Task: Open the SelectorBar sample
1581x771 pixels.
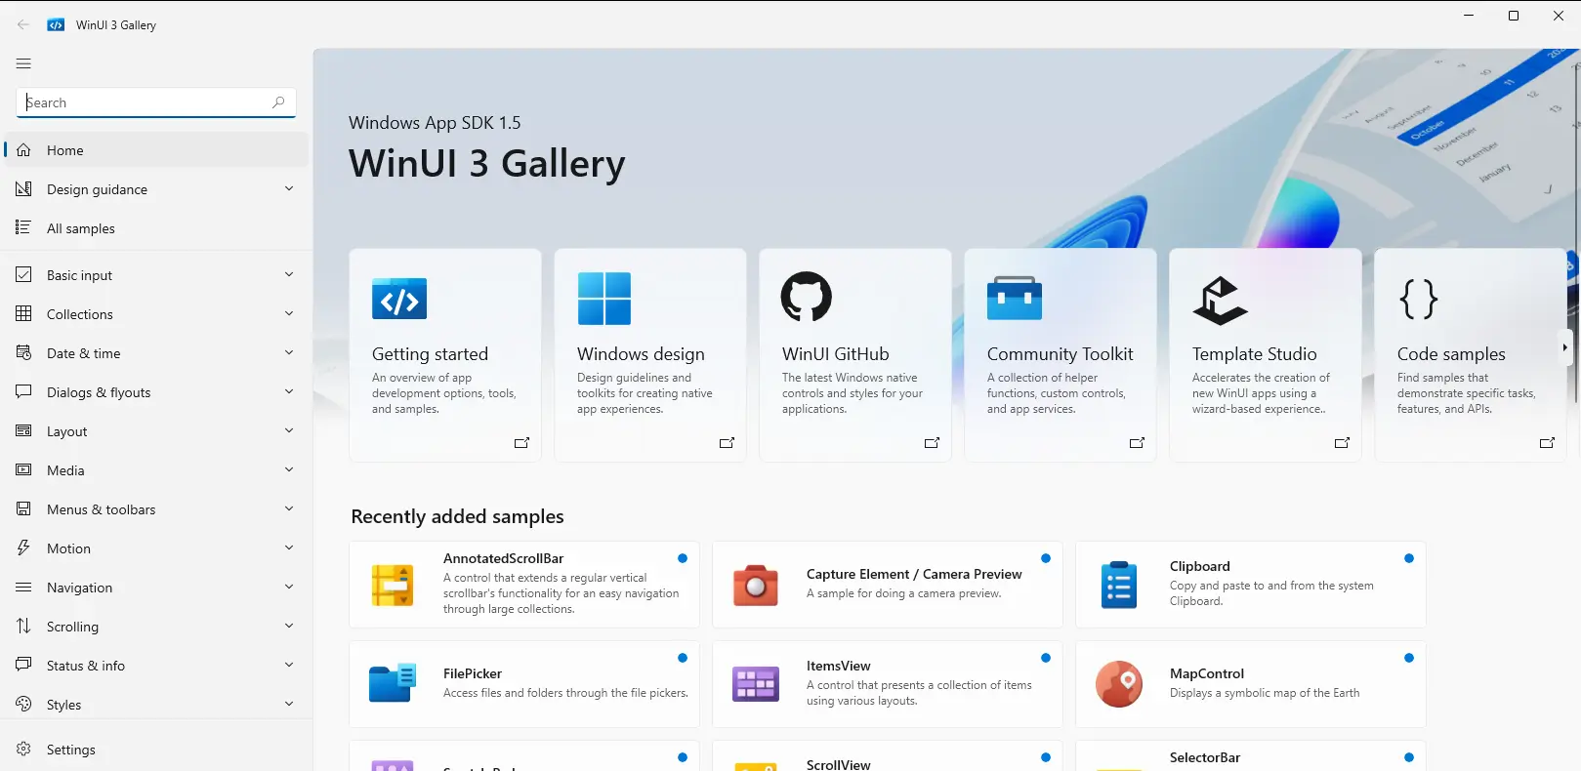Action: [1251, 755]
